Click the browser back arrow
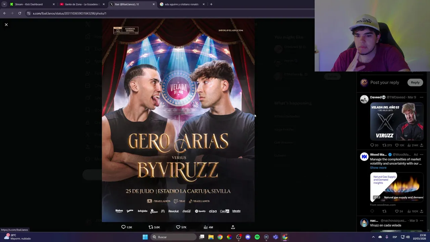 click(4, 13)
